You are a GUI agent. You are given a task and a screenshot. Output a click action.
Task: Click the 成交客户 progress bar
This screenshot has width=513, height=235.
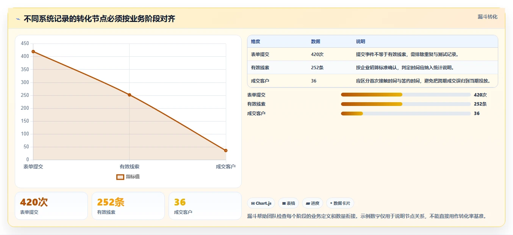coord(406,114)
